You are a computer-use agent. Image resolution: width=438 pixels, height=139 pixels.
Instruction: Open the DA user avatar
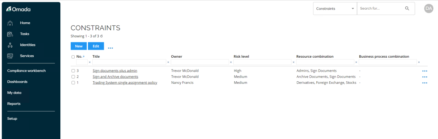pos(429,9)
